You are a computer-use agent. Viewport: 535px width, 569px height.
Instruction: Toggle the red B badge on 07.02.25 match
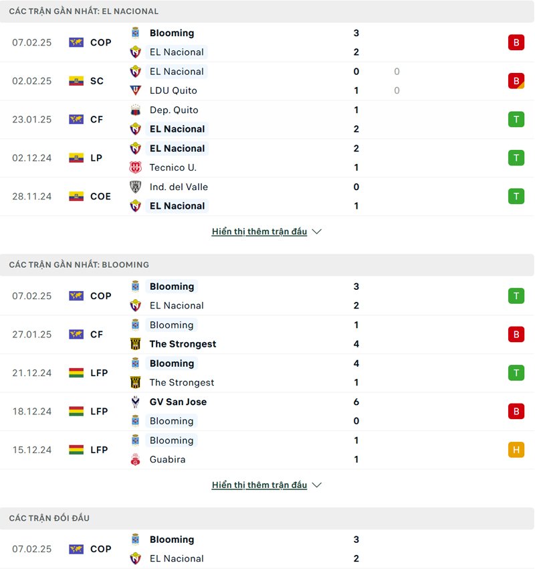coord(516,42)
